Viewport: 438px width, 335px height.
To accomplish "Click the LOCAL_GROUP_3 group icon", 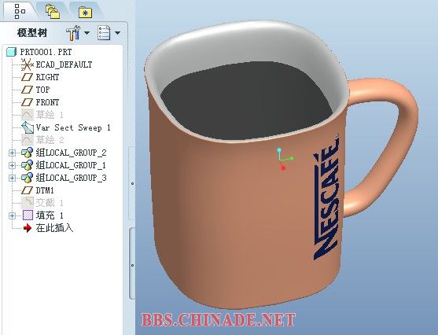I will (27, 178).
